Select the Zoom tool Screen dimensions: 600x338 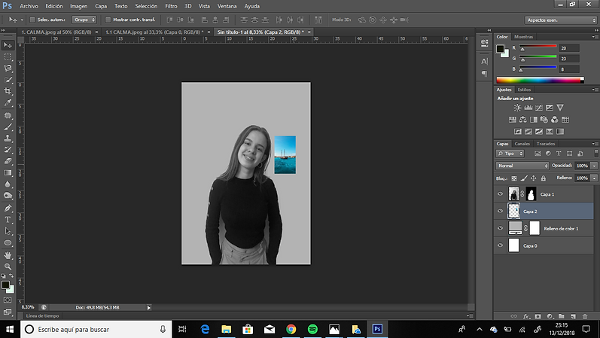(x=8, y=266)
